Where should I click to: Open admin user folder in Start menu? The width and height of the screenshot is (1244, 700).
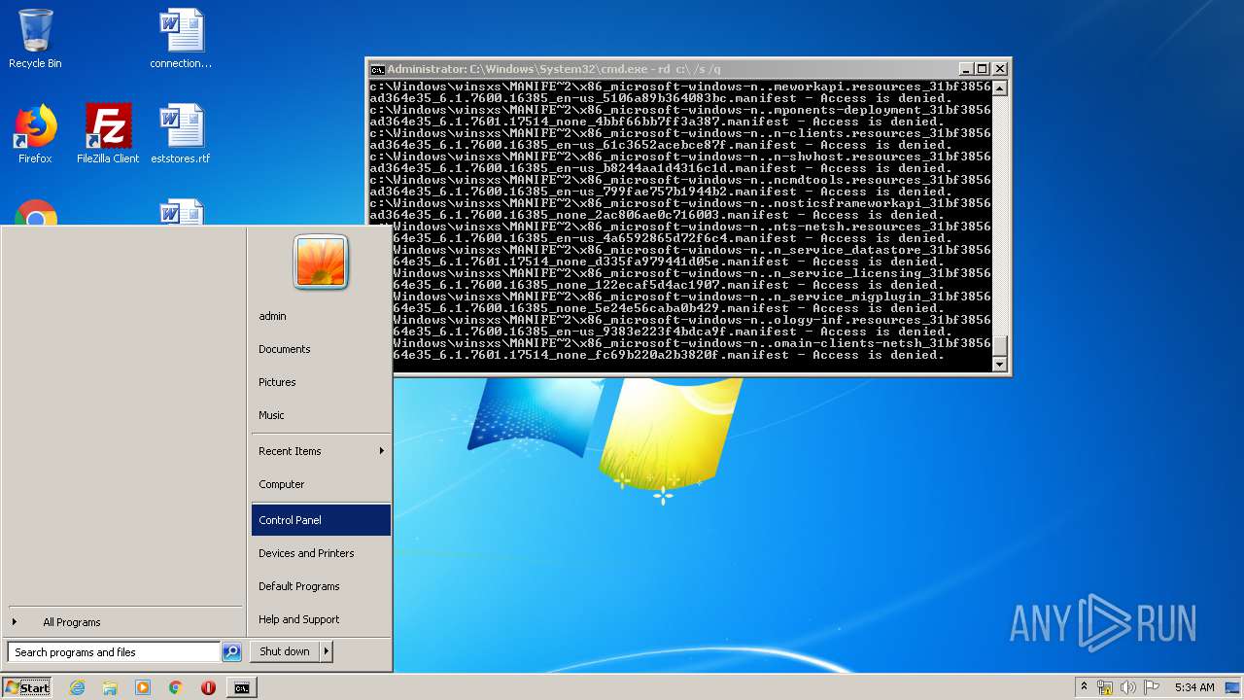coord(321,316)
